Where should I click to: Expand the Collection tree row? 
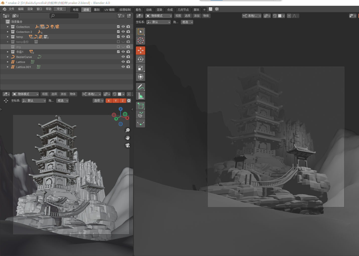pyautogui.click(x=8, y=27)
